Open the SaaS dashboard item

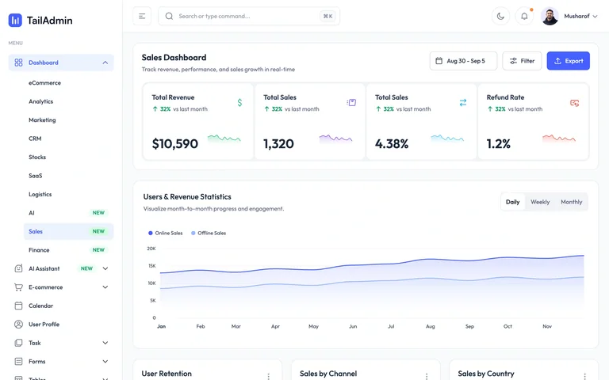point(36,176)
